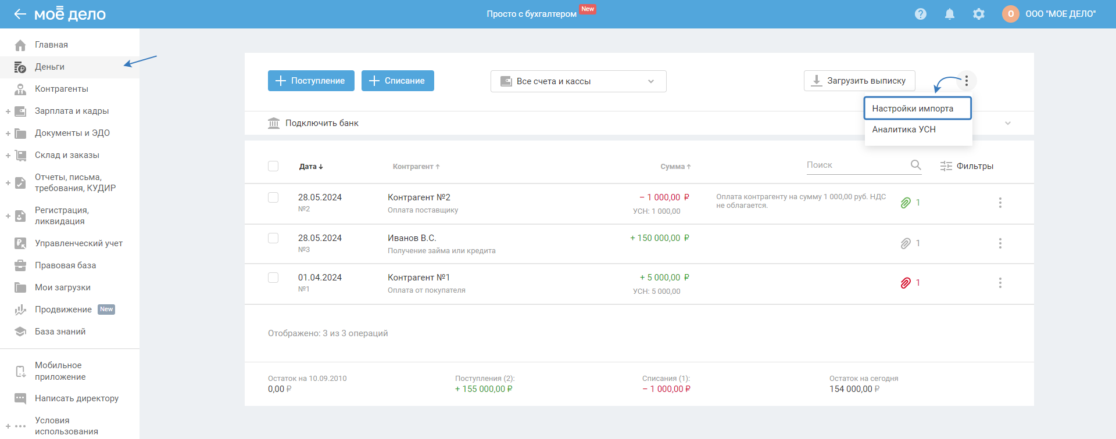Check the box for operation №2
1116x439 pixels.
(273, 197)
